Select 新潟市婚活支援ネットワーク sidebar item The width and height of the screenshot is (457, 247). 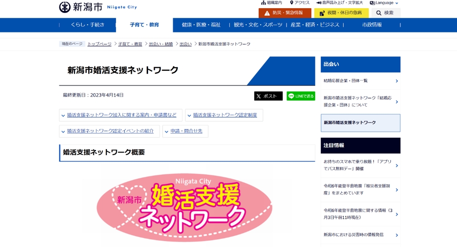point(361,123)
